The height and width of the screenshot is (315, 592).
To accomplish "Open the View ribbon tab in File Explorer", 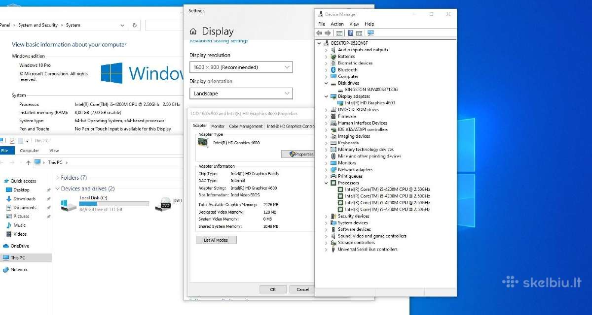I will pos(54,151).
